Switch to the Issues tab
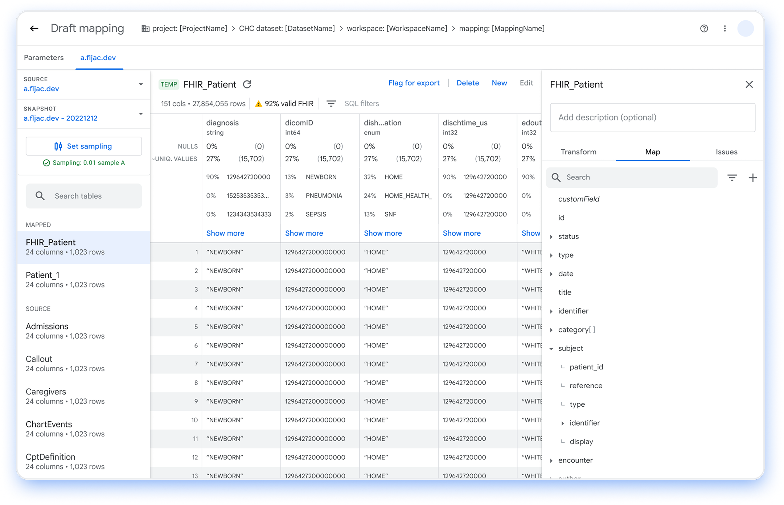This screenshot has width=784, height=505. pos(726,152)
